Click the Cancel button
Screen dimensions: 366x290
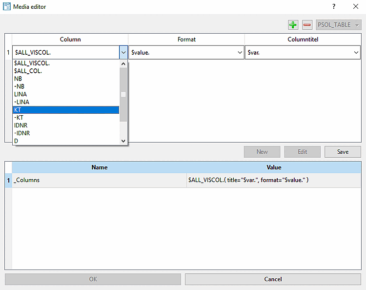[273, 279]
